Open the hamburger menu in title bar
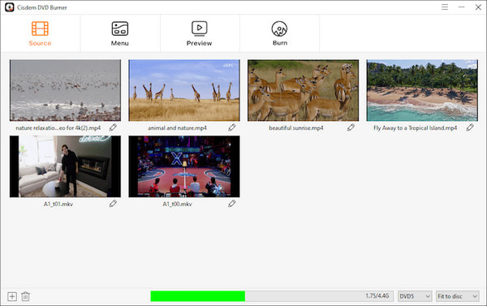487x306 pixels. (445, 7)
